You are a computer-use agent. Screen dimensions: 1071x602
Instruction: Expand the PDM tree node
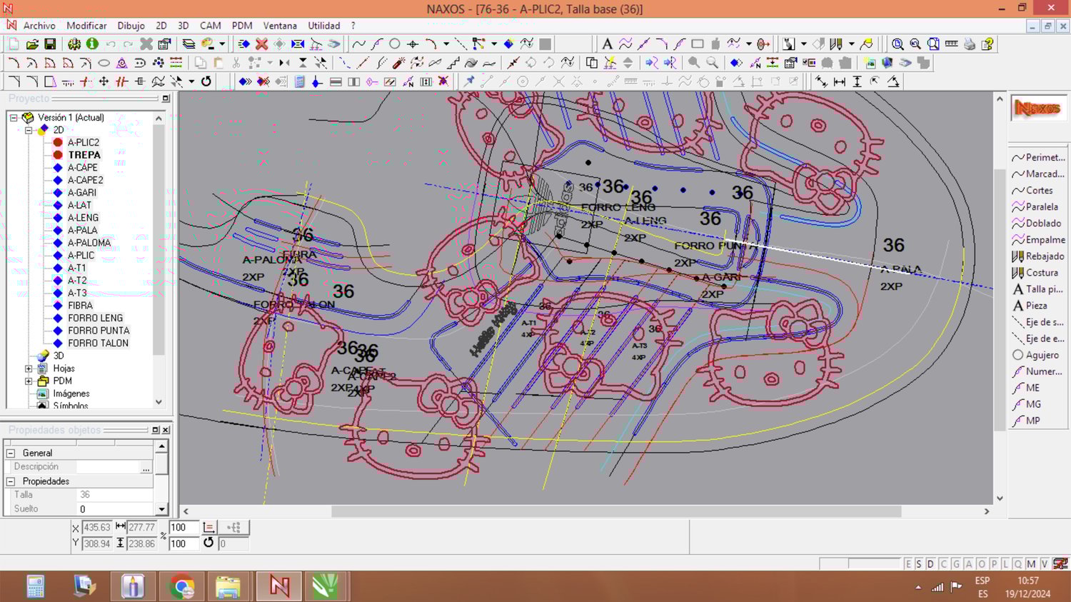[x=29, y=381]
